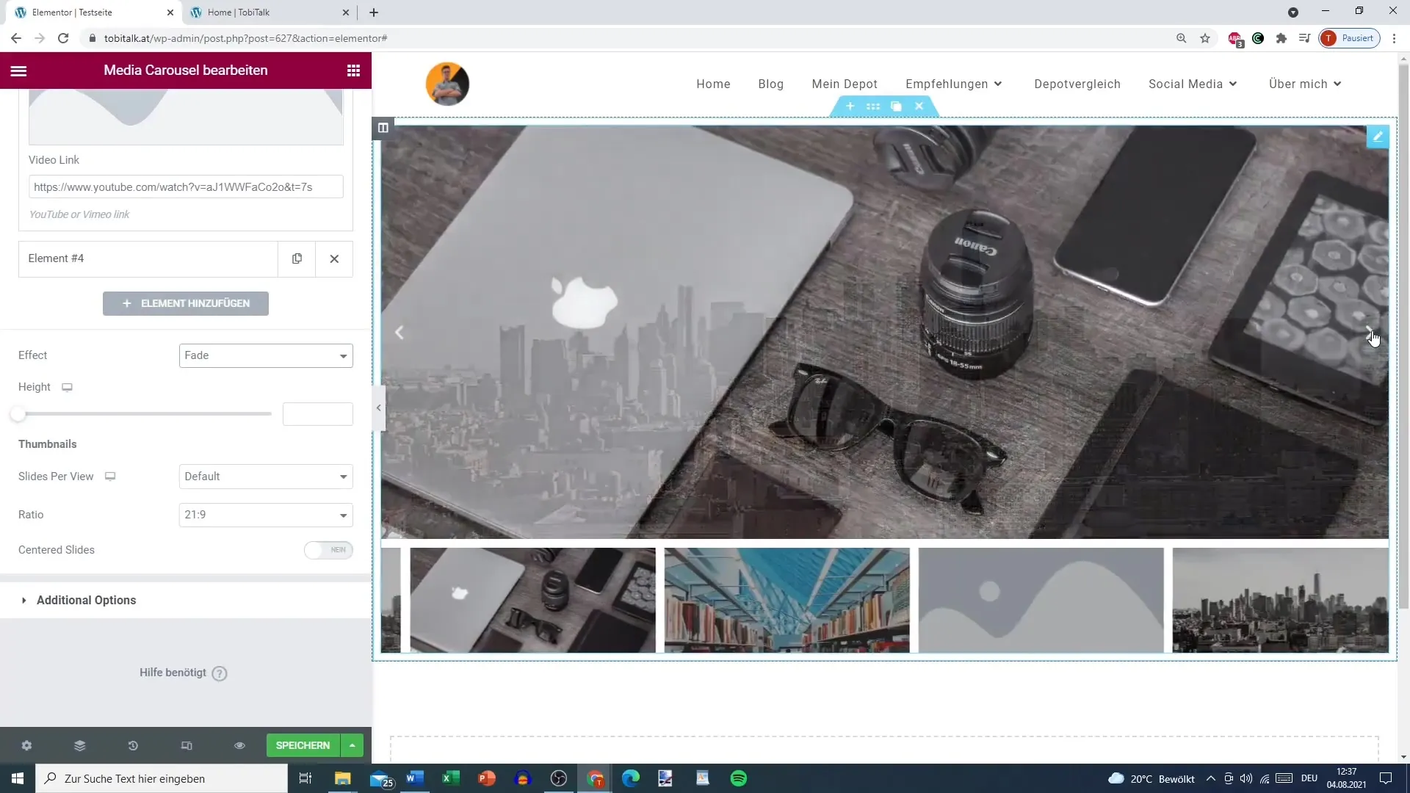Click the Social Media menu item
1410x793 pixels.
click(1185, 84)
